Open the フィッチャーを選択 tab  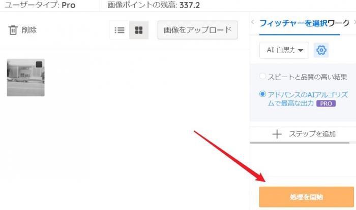[293, 23]
